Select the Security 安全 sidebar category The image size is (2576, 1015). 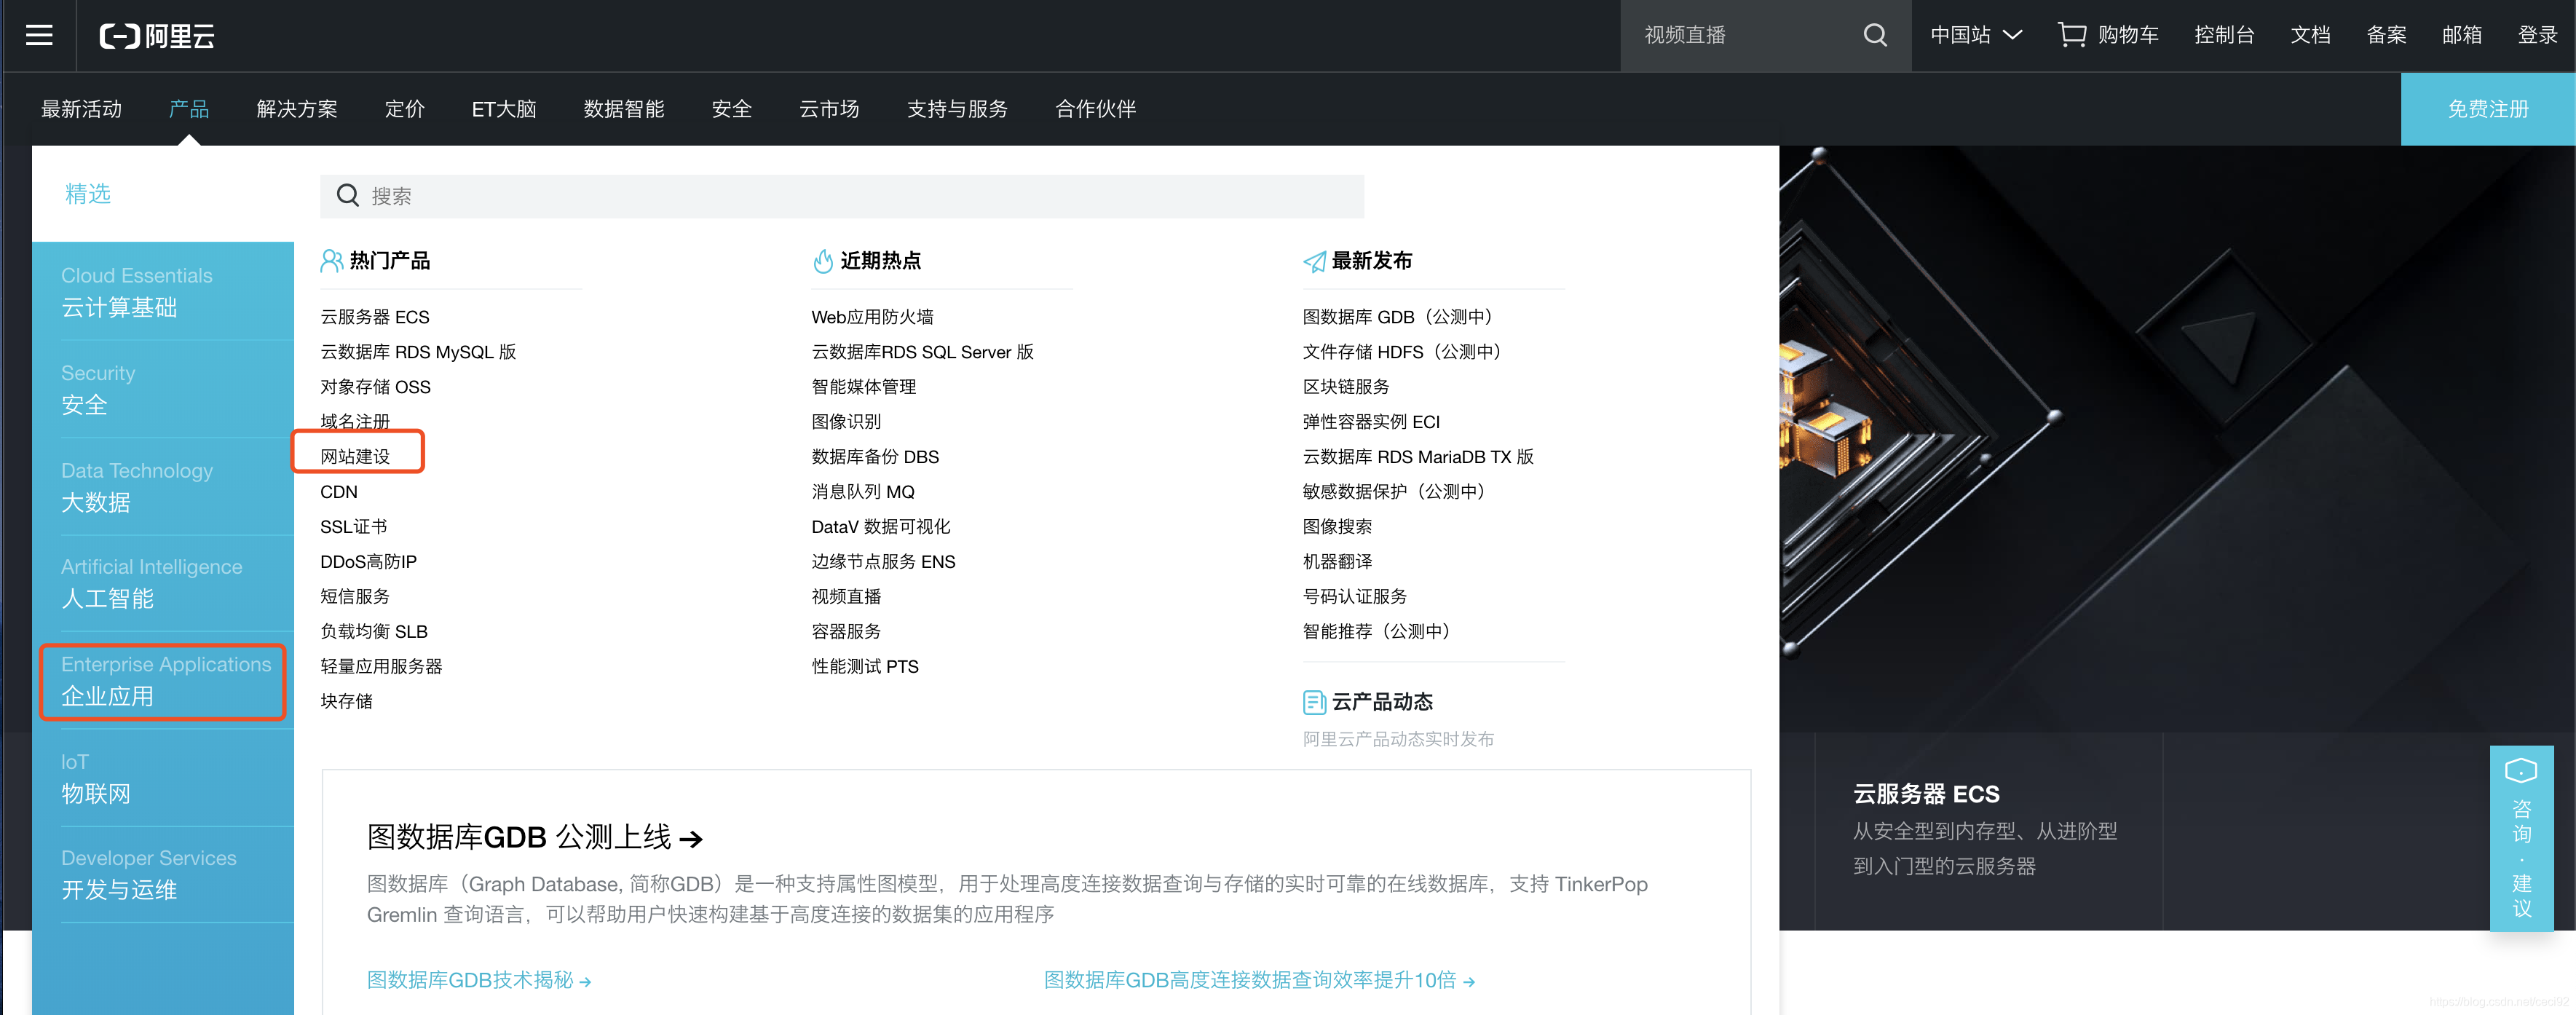(163, 389)
